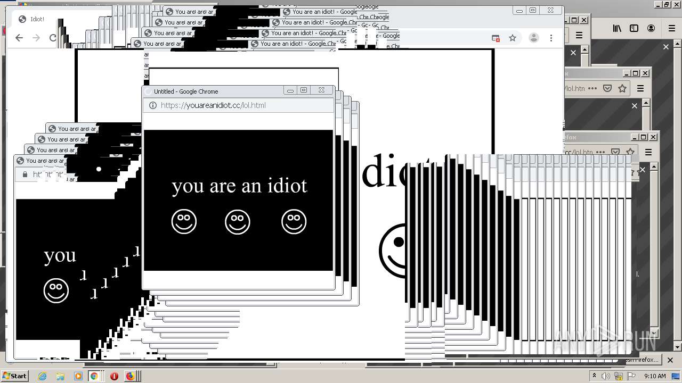The image size is (682, 383).
Task: Open the Windows Start menu
Action: click(x=14, y=376)
